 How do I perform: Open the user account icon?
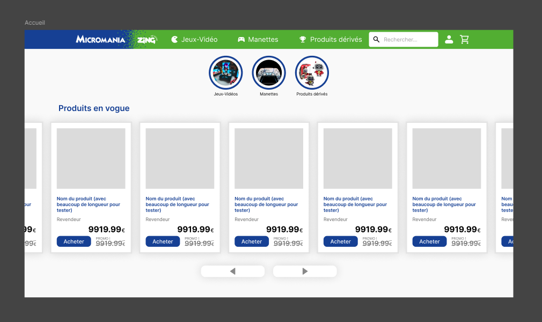tap(449, 39)
